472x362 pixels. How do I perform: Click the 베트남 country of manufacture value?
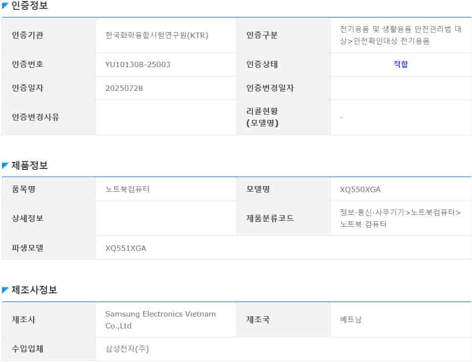[351, 320]
